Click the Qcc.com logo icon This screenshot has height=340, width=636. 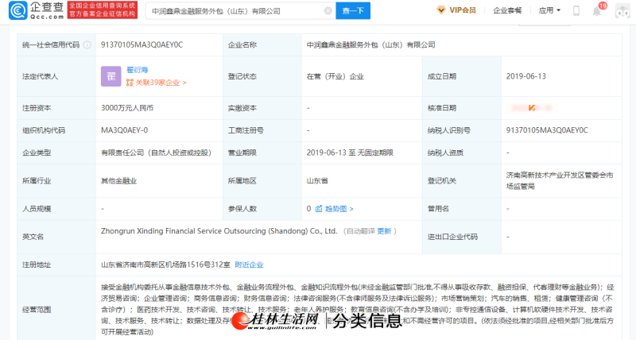point(17,10)
